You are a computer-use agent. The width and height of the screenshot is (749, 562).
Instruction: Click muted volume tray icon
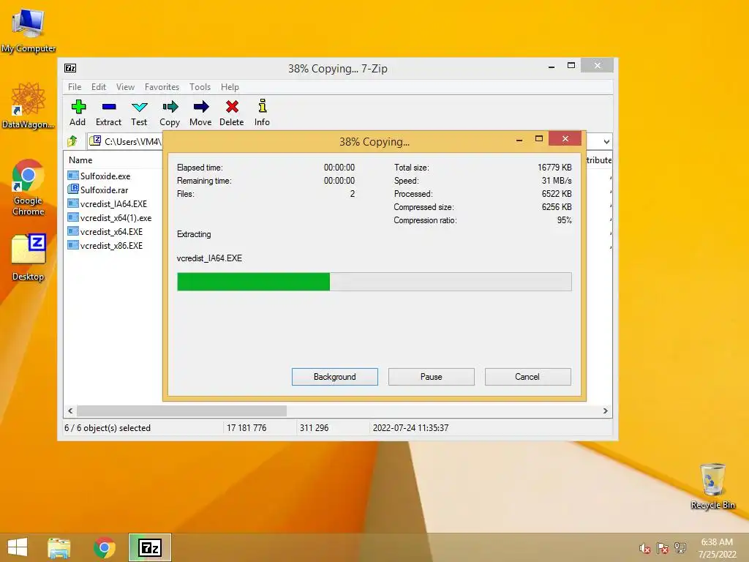[644, 548]
